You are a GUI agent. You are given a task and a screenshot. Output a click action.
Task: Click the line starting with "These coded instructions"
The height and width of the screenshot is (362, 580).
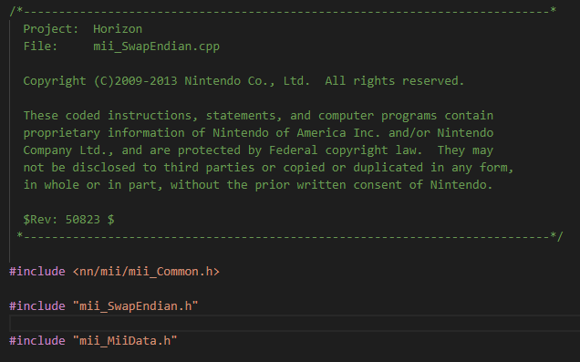click(258, 116)
